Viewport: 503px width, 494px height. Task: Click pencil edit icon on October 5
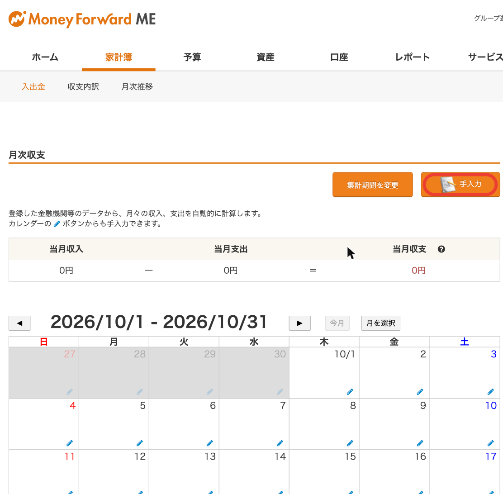pyautogui.click(x=139, y=443)
